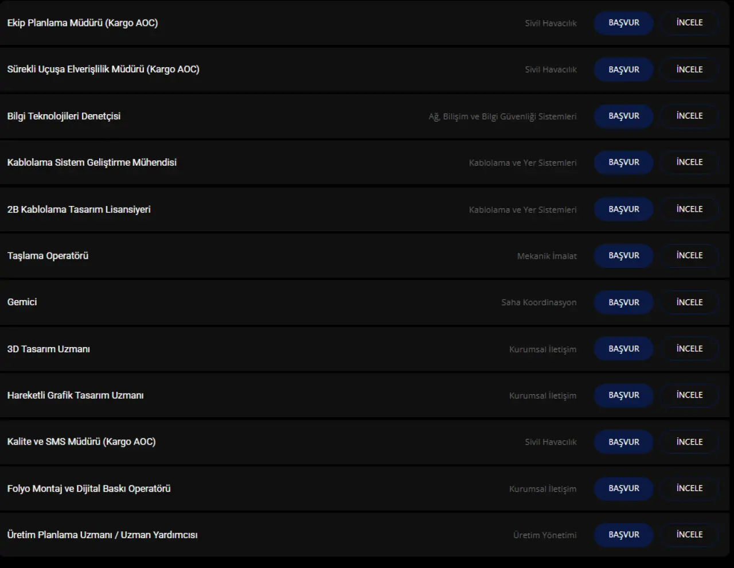
Task: Inspect the Bilgi Teknolojileri Denetçisi listing
Action: click(x=689, y=116)
